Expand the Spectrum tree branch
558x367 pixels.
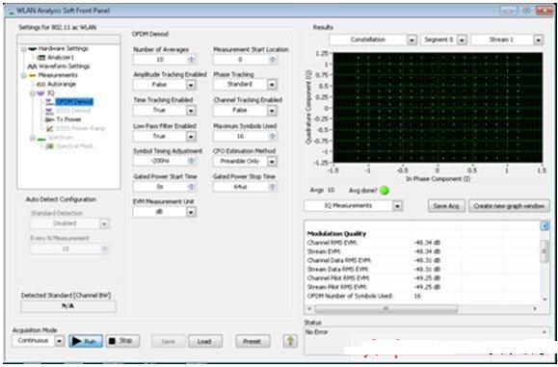(x=33, y=138)
